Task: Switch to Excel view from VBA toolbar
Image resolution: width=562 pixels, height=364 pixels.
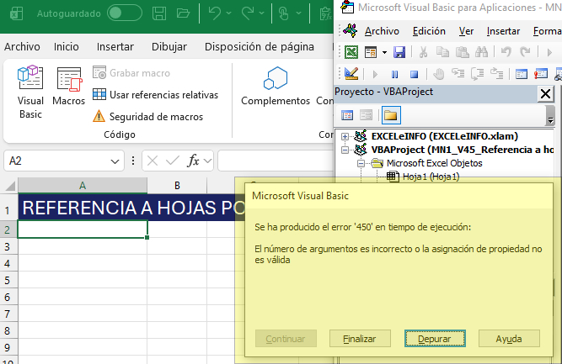Action: 351,53
